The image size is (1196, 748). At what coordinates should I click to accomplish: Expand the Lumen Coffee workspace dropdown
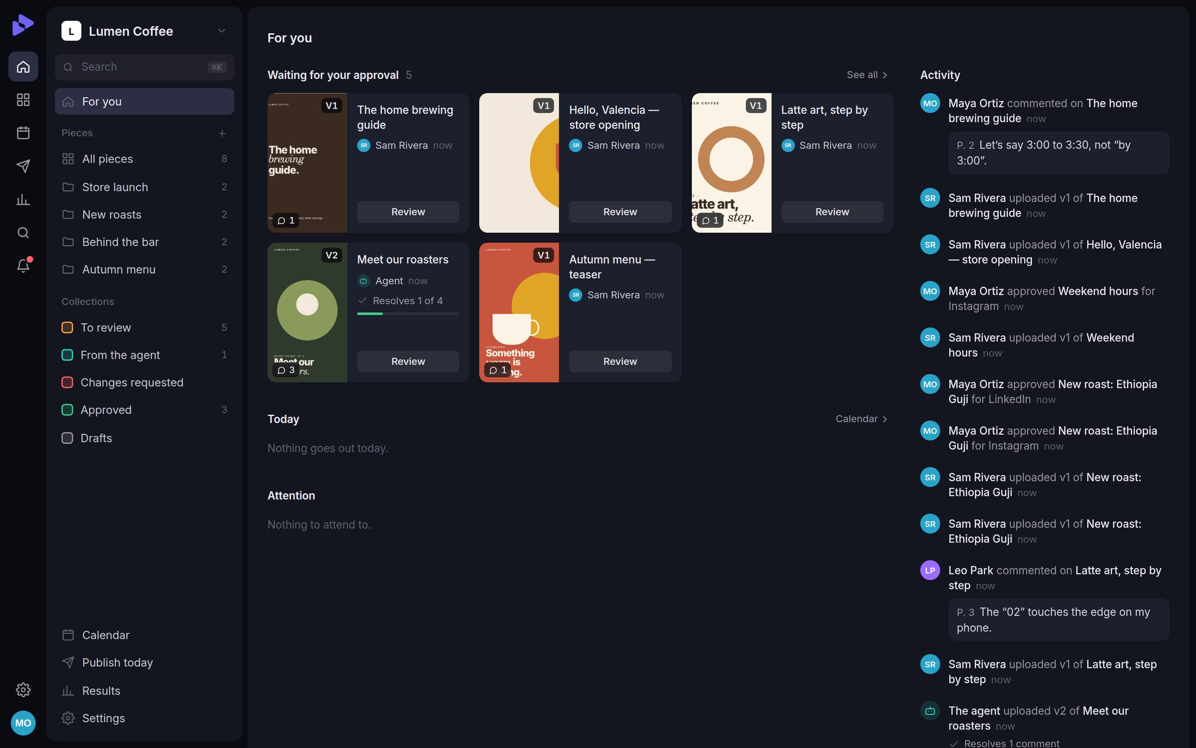pyautogui.click(x=222, y=31)
